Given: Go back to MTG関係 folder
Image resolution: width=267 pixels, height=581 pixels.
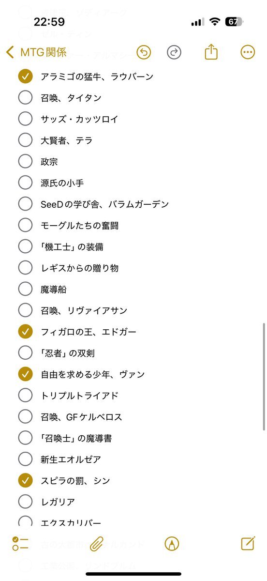Looking at the screenshot, I should click(x=36, y=52).
